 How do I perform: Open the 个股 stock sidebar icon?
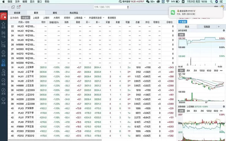pos(3,34)
